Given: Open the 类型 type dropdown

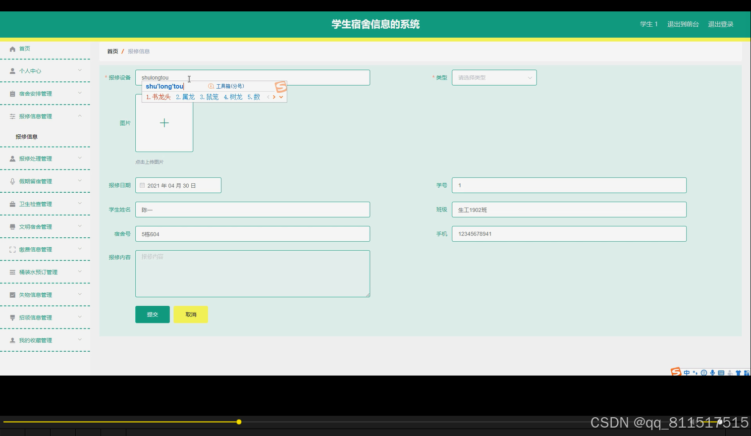Looking at the screenshot, I should [x=494, y=77].
